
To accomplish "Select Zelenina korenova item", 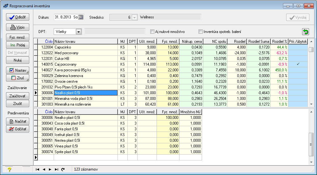I will tap(86, 76).
